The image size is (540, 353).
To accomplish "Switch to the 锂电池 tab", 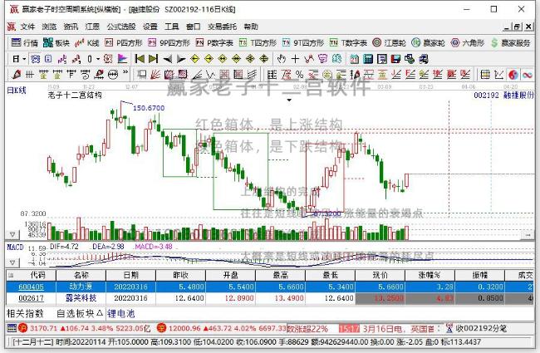I will coord(121,314).
